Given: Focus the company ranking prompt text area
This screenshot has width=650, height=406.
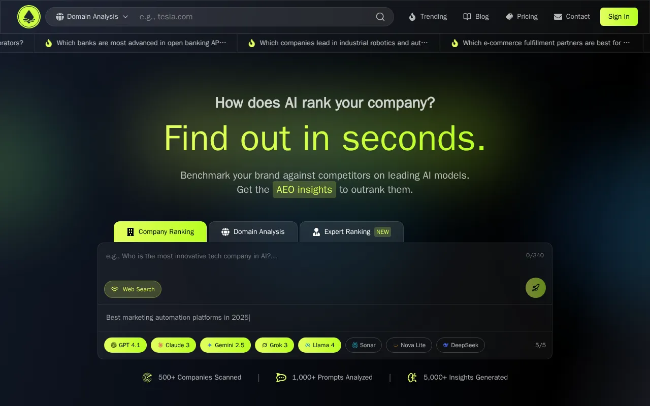Looking at the screenshot, I should (x=312, y=261).
